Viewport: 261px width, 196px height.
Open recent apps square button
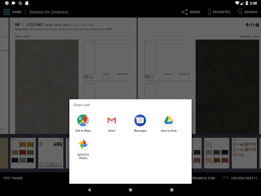172,190
